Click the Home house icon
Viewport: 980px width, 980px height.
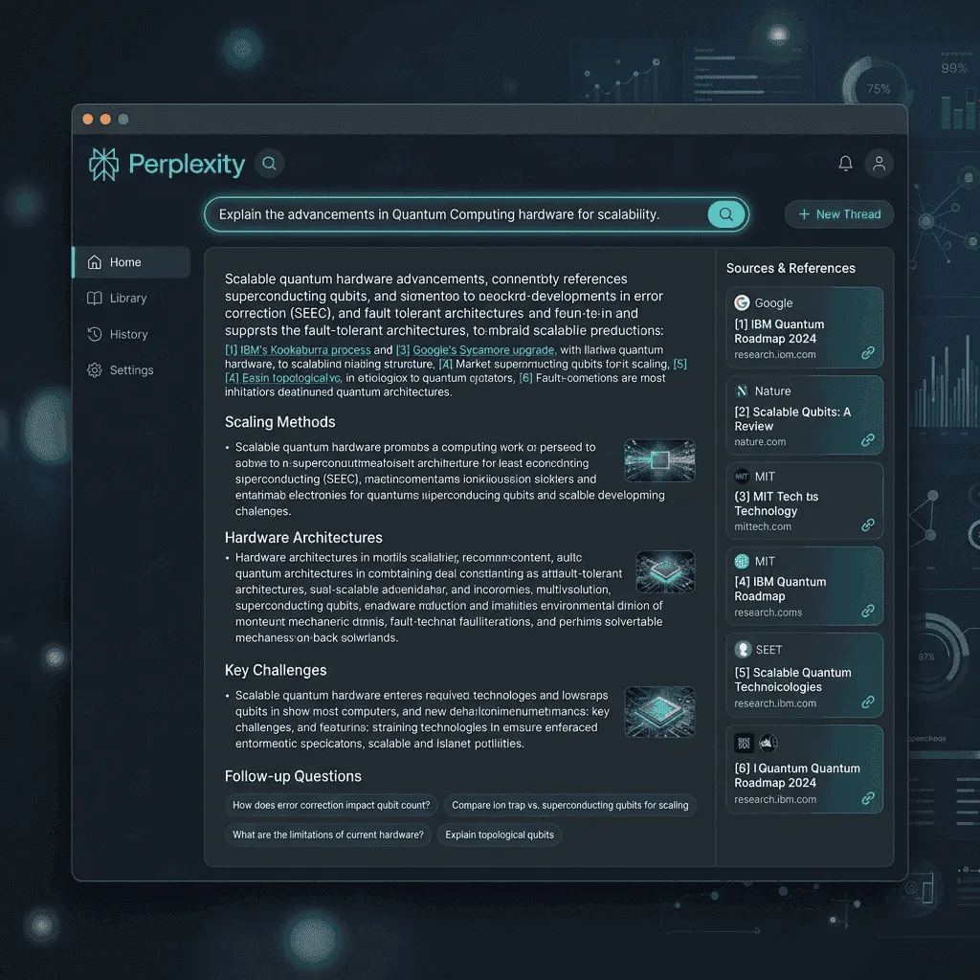[x=95, y=262]
